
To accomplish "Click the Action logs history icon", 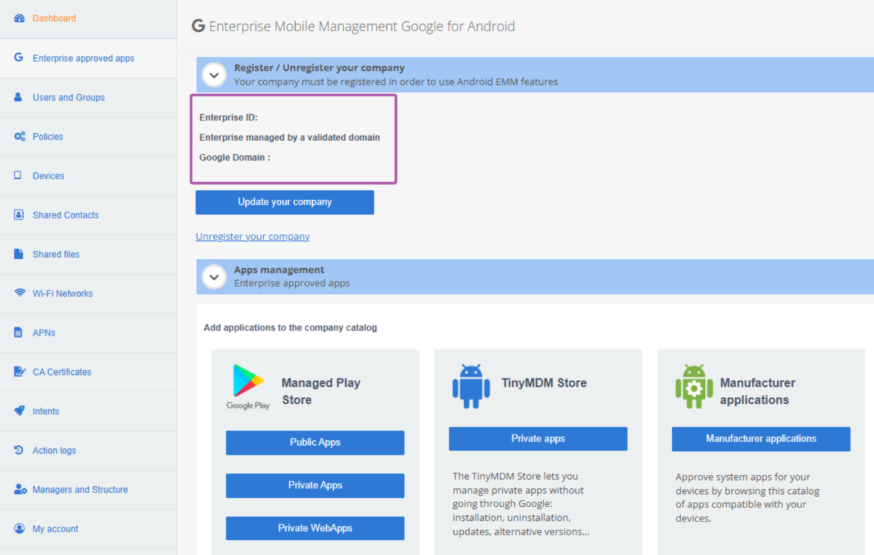I will (19, 449).
